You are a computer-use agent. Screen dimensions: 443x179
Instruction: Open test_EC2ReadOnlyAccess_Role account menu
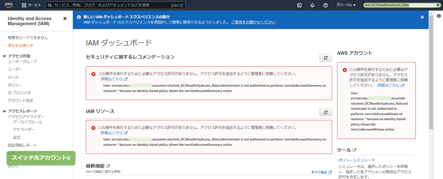(x=402, y=5)
